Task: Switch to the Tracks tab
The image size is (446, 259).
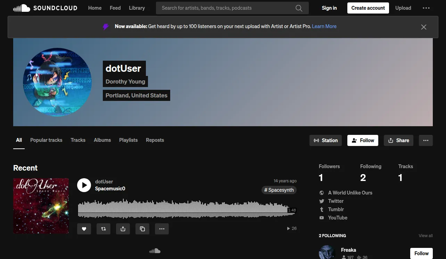Action: pos(78,140)
